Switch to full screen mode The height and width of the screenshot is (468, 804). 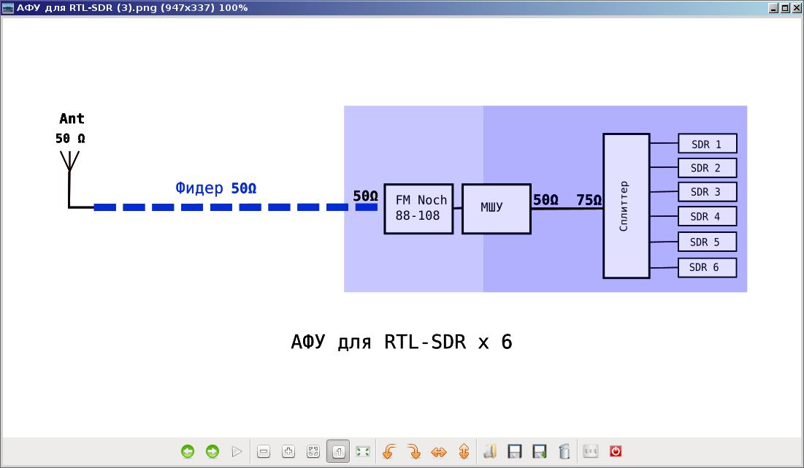363,452
